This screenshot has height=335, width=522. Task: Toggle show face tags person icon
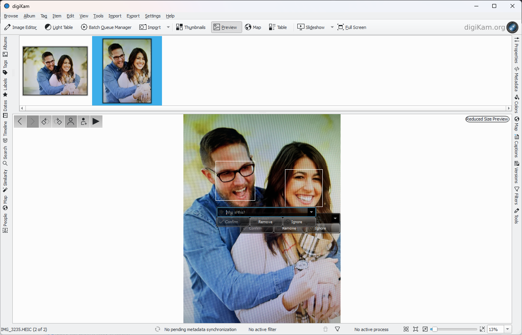71,122
